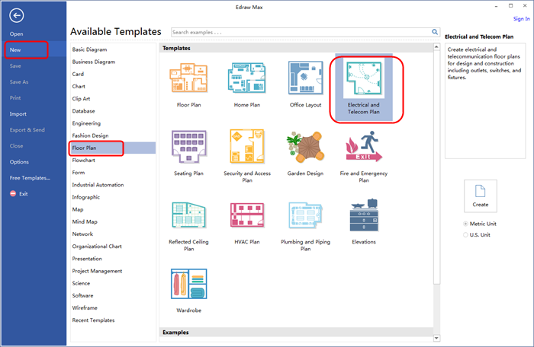Image resolution: width=534 pixels, height=347 pixels.
Task: Pick the Electrical and Telecom Plan template
Action: click(364, 88)
